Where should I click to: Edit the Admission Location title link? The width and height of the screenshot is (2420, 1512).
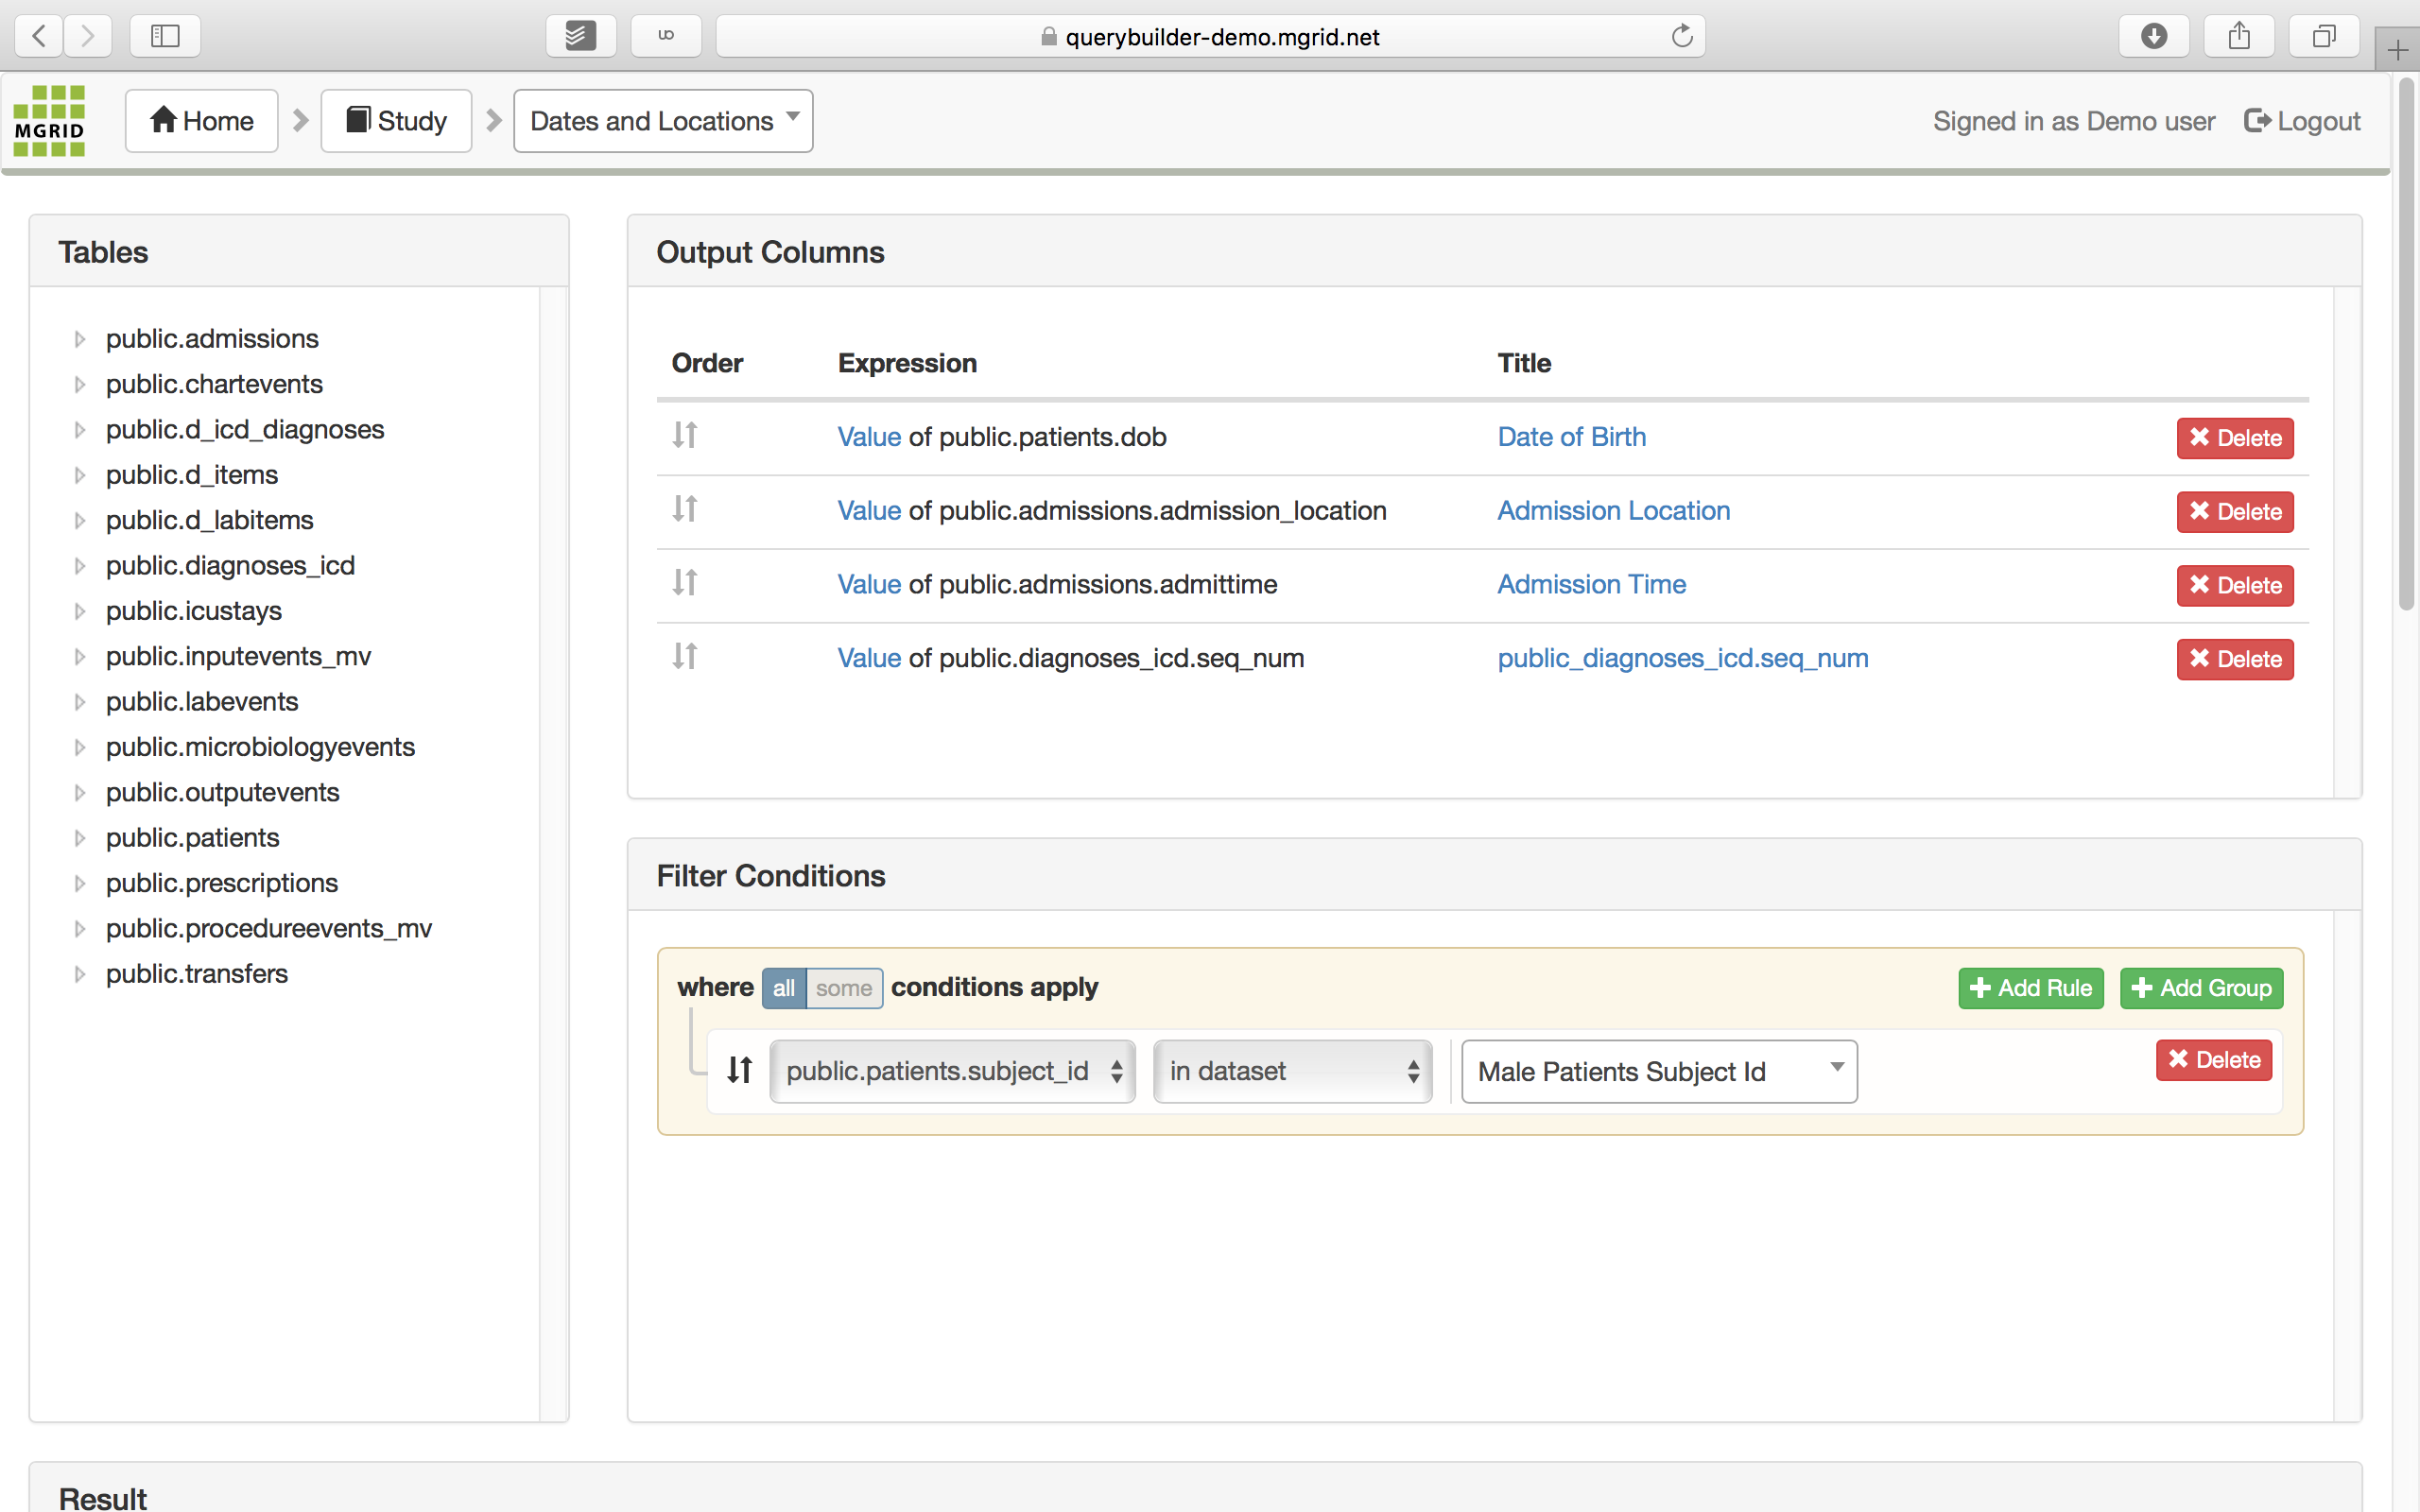(x=1613, y=511)
